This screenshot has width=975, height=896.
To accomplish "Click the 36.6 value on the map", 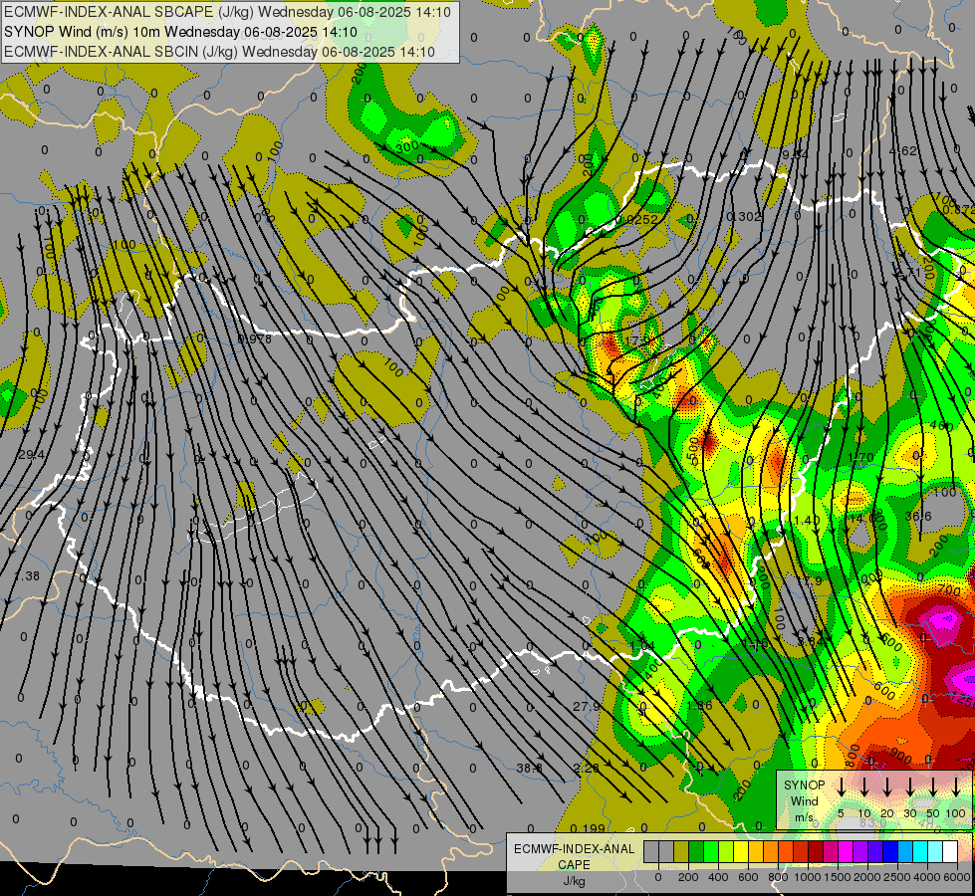I will tap(918, 517).
